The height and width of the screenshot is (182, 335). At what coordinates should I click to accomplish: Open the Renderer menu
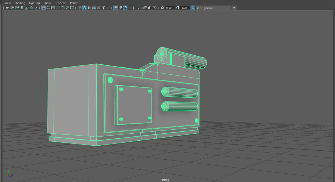pos(60,3)
